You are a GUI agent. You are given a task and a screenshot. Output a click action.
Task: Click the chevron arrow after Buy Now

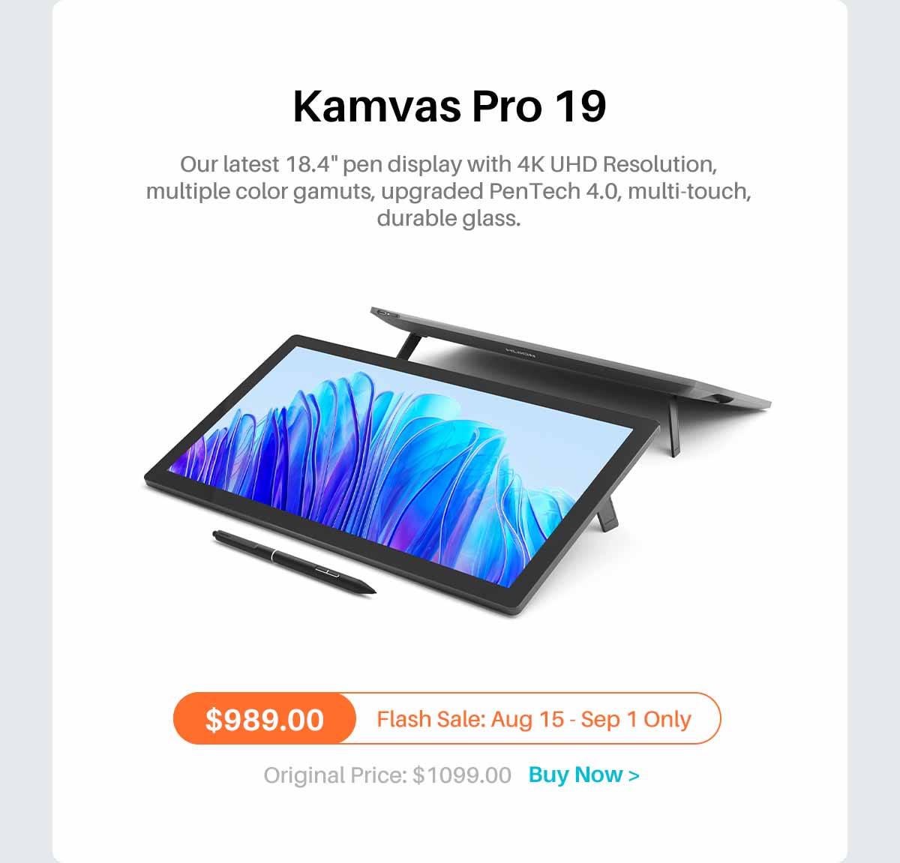634,775
